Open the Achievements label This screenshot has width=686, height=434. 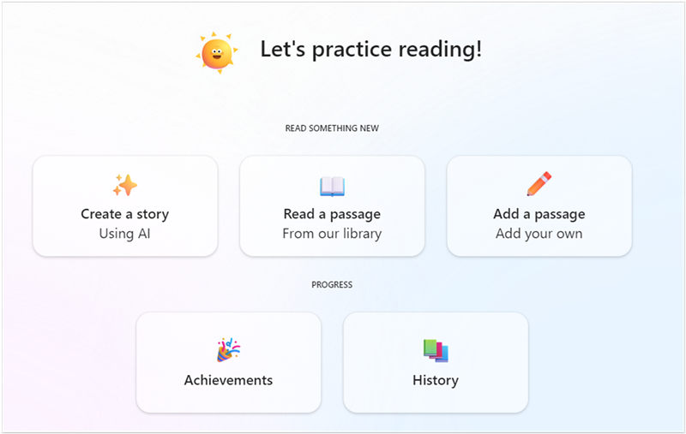point(228,380)
